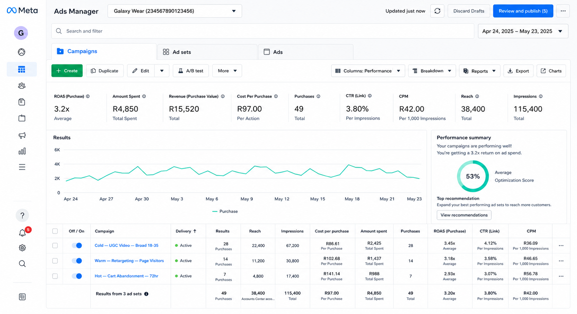
Task: Toggle off Cold — UGC Video campaign switch
Action: pyautogui.click(x=77, y=246)
